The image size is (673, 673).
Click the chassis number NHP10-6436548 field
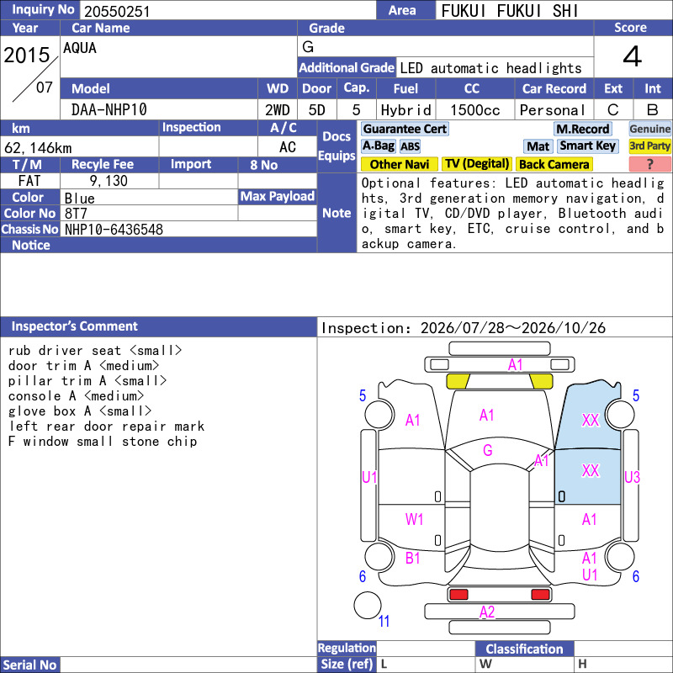click(188, 229)
